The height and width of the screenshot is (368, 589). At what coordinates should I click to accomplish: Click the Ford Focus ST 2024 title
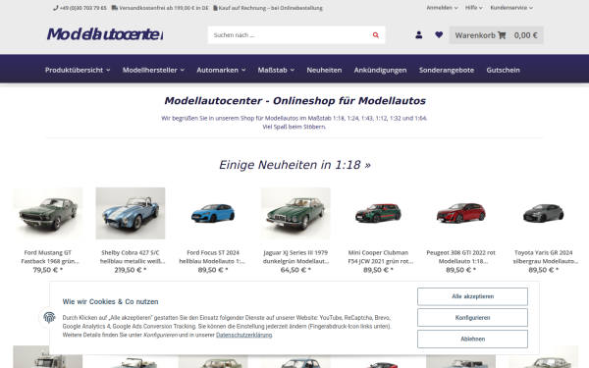213,257
